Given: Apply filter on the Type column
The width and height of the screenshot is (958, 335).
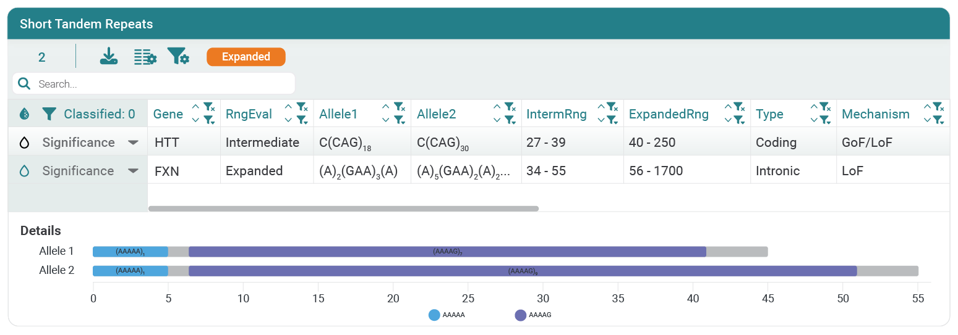Looking at the screenshot, I should click(x=825, y=120).
